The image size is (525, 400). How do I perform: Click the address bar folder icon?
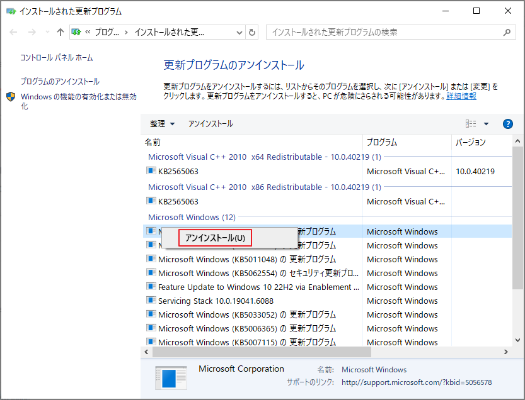click(x=76, y=32)
